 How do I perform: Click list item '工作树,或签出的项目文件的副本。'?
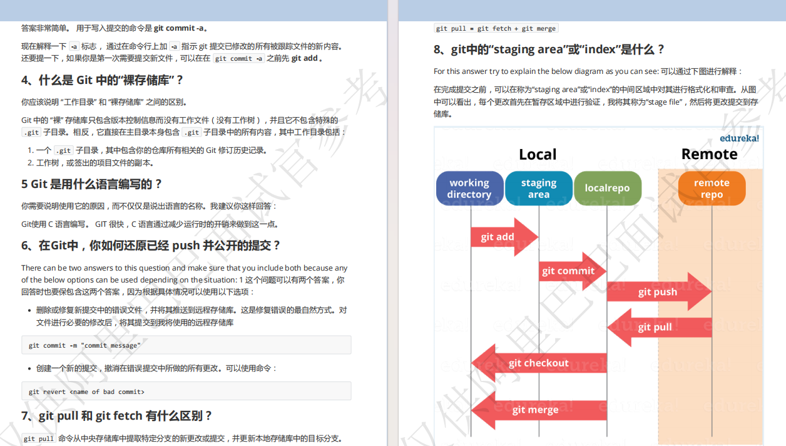95,163
